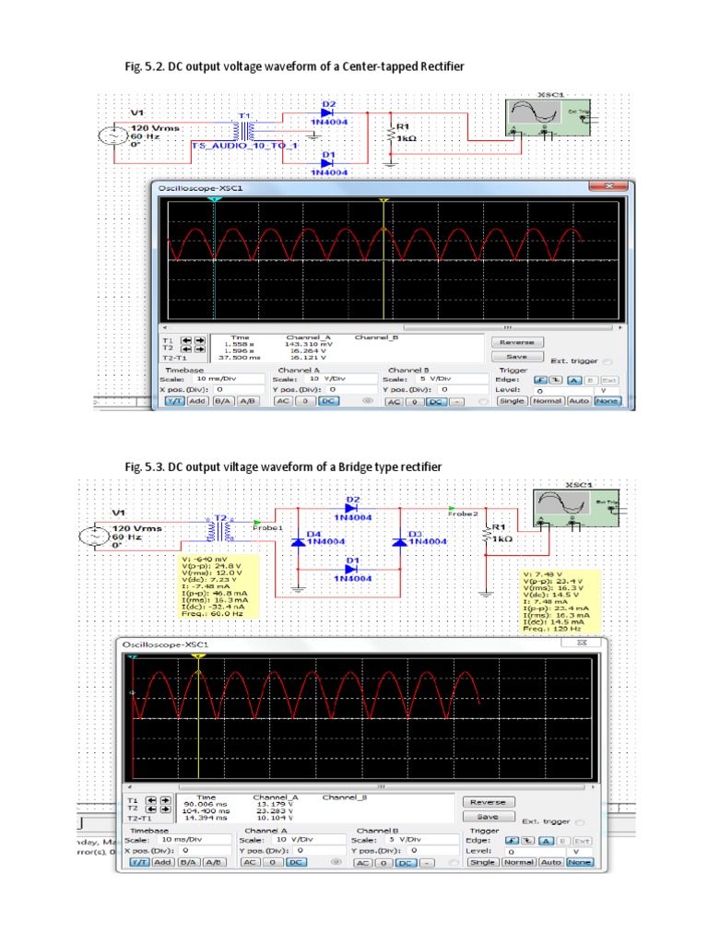Click T2 right arrow in lower oscilloscope
708x944 pixels.
pyautogui.click(x=165, y=808)
